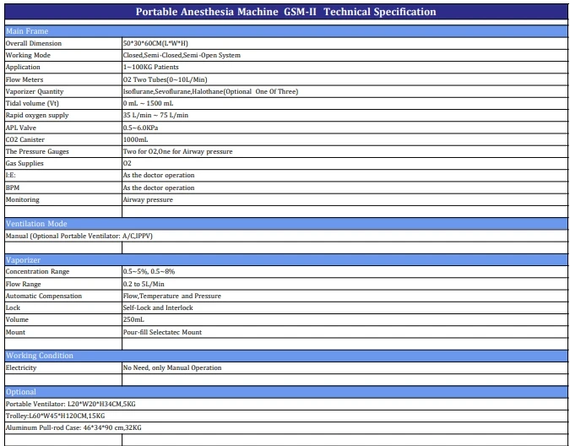Screen dimensions: 570x446
Task: Click the '0.5~6.0KPa' value
Action: 140,128
